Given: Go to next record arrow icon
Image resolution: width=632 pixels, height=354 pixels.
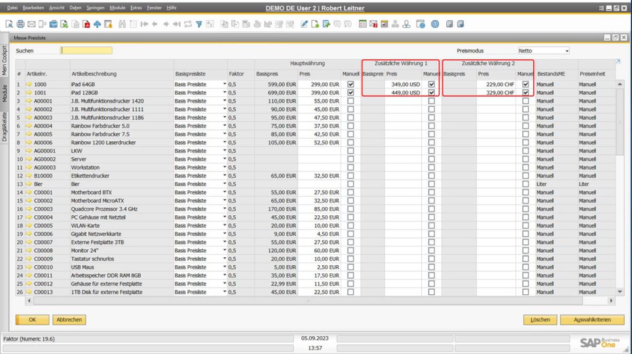Looking at the screenshot, I should tap(165, 24).
